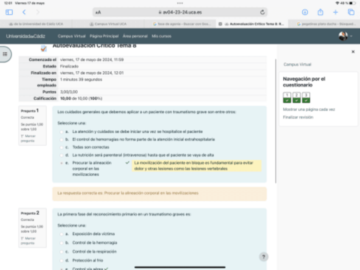Open Mis cursos in navbar
This screenshot has width=360, height=270.
point(161,36)
